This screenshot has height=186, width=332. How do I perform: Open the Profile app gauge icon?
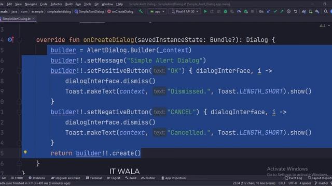point(239,11)
